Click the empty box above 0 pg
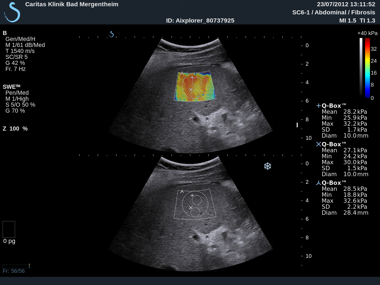 pyautogui.click(x=9, y=229)
